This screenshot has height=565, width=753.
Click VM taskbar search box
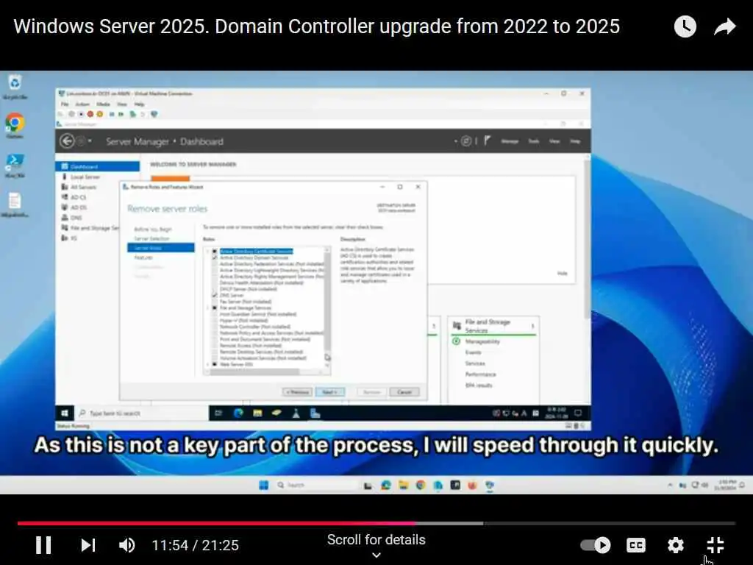coord(142,413)
